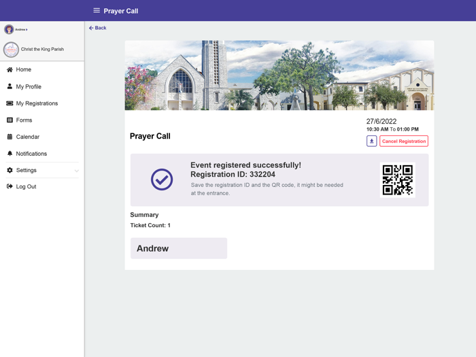Click the 27/6/2022 event date
Screen dimensions: 476x357
tap(381, 122)
